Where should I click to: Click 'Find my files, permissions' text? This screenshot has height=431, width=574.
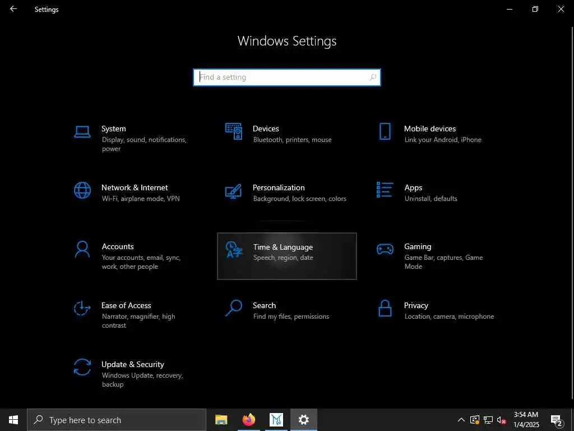pos(291,317)
